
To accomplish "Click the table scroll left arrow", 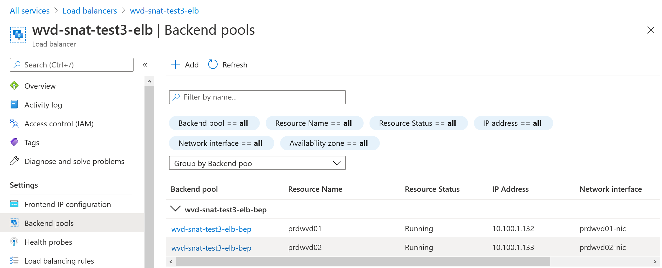I will [171, 262].
